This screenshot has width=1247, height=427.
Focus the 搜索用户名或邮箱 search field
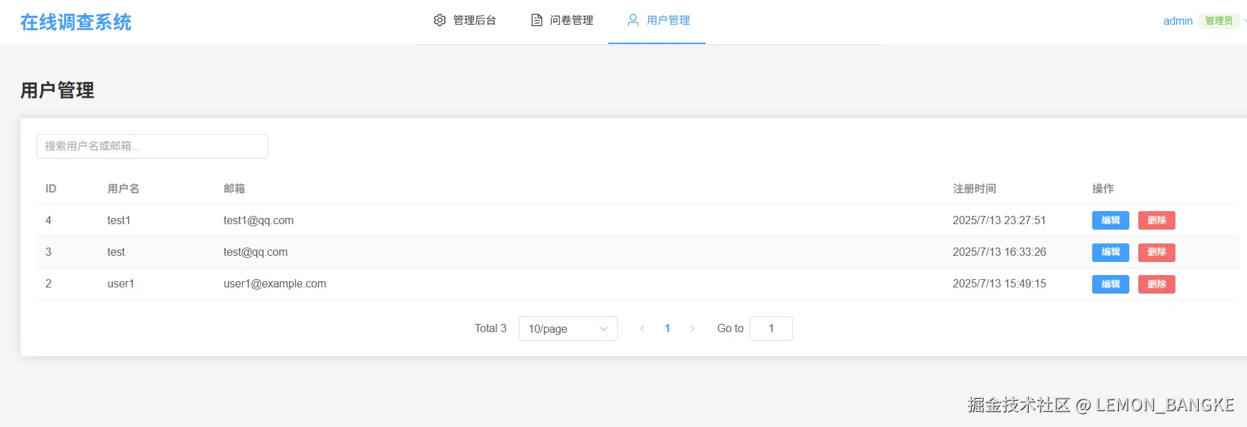(152, 146)
